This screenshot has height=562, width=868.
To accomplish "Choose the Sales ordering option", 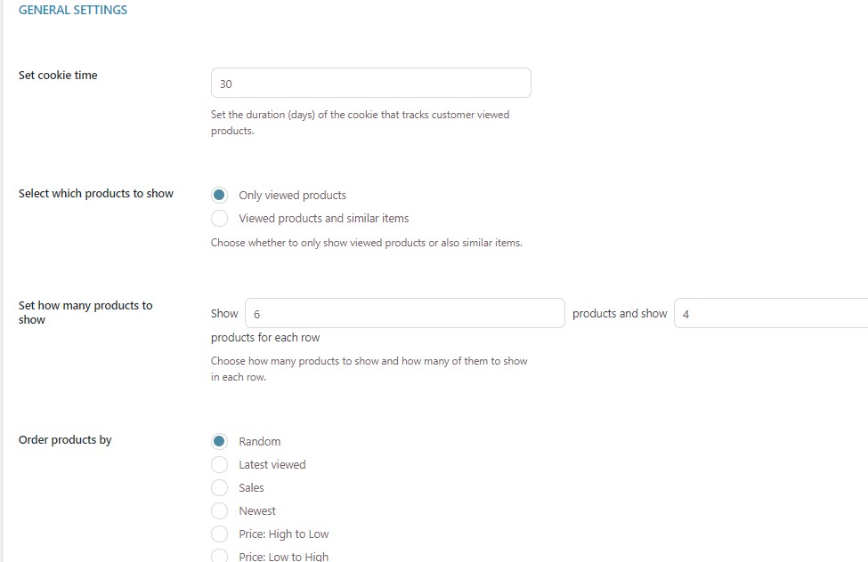I will coord(219,487).
